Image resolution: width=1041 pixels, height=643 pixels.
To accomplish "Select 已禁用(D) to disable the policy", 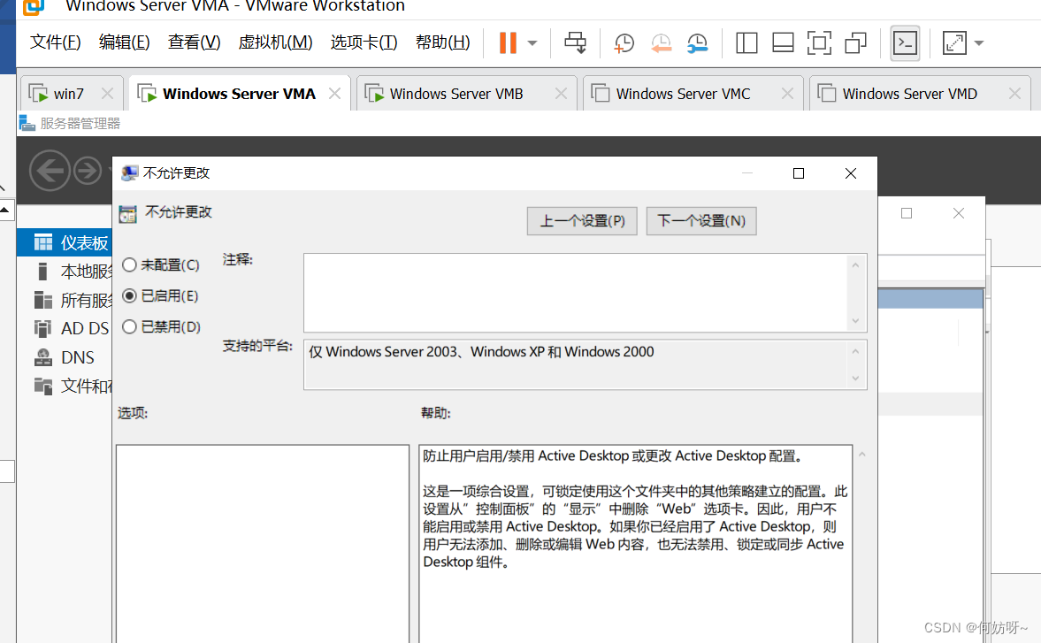I will click(130, 326).
